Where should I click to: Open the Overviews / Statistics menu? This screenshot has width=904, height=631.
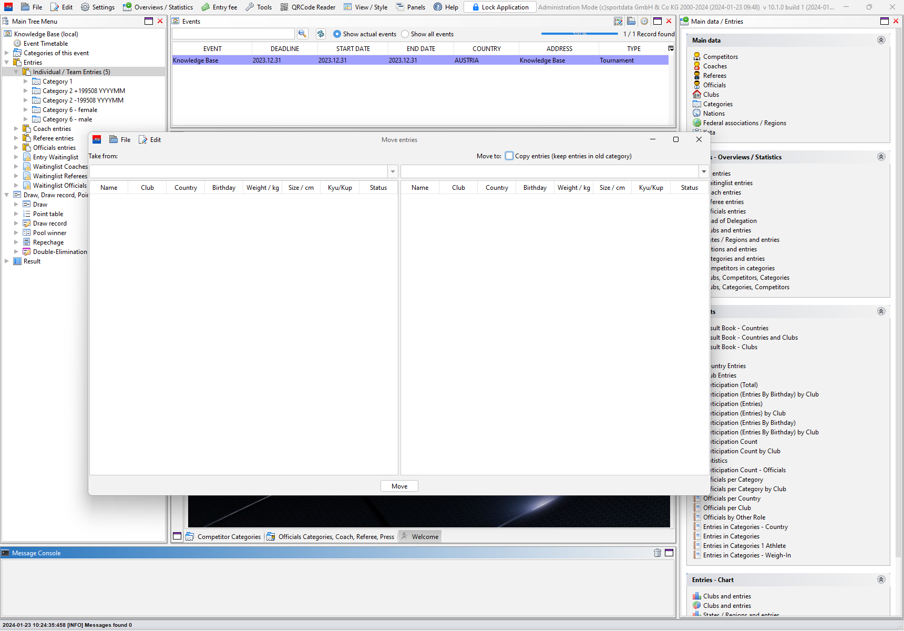coord(158,7)
